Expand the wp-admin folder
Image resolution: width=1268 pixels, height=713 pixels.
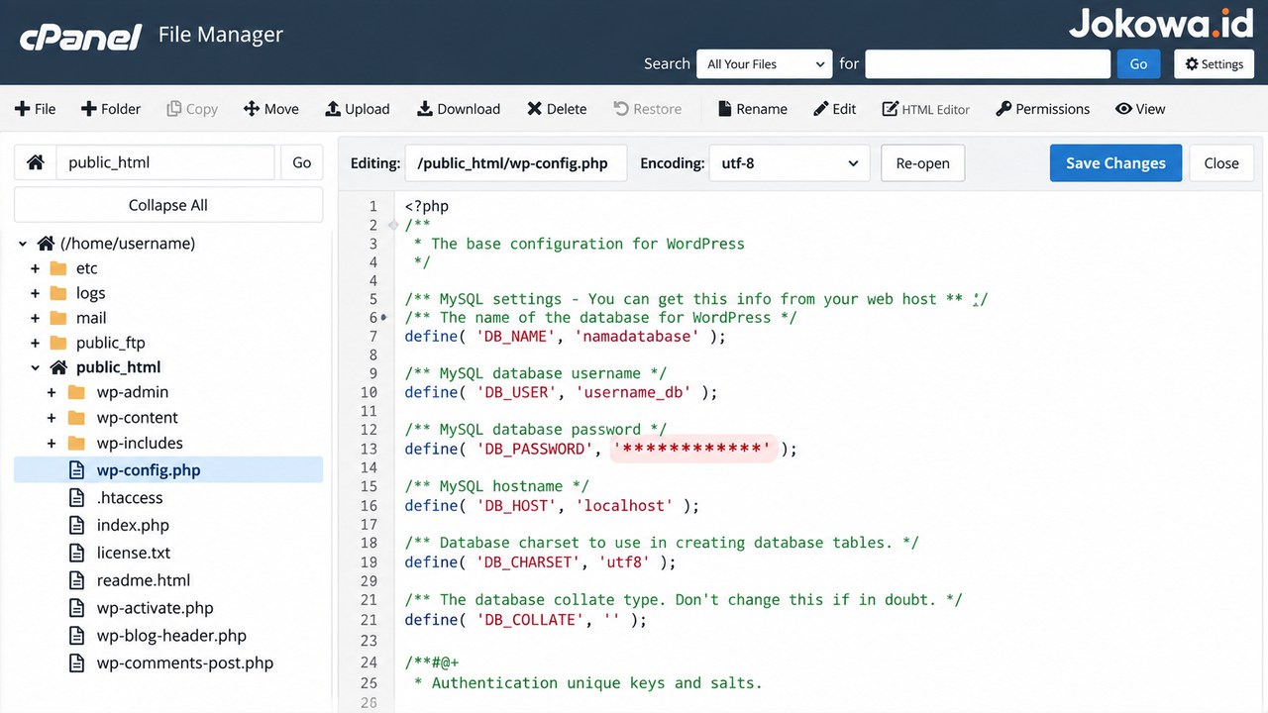(x=52, y=392)
